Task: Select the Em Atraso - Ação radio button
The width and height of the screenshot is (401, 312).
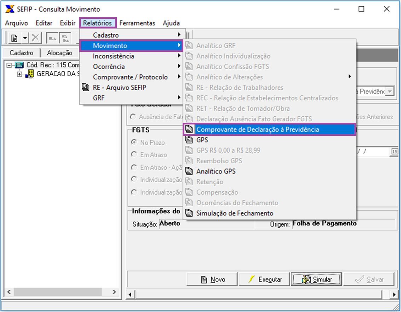Action: point(134,167)
